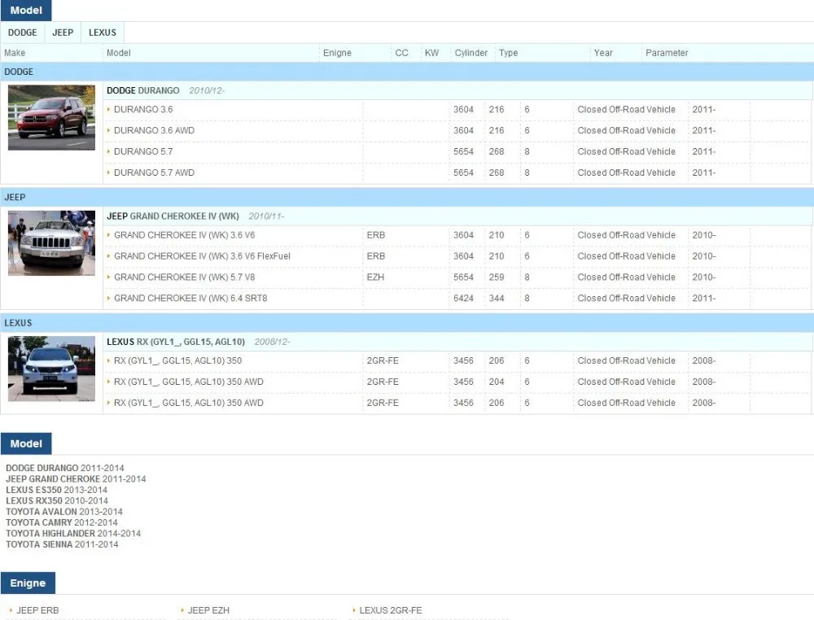
Task: Click the JEEP EZH engine entry
Action: (x=208, y=610)
